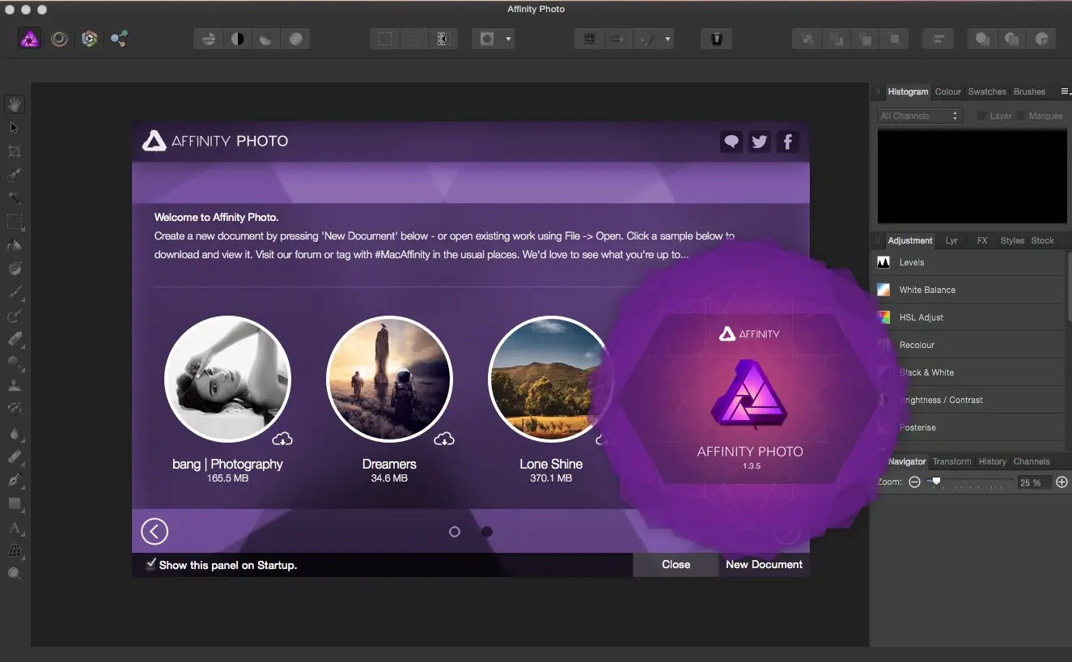
Task: Click the back arrow in welcome panel
Action: [x=155, y=532]
